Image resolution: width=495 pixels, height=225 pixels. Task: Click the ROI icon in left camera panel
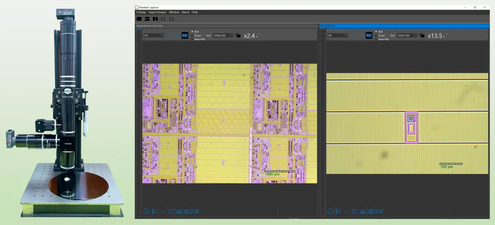click(185, 35)
